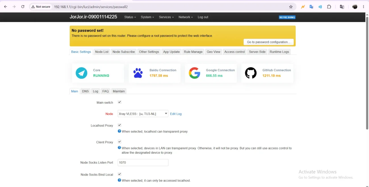Select the Basic Settings tab
Image resolution: width=369 pixels, height=187 pixels.
coord(81,52)
